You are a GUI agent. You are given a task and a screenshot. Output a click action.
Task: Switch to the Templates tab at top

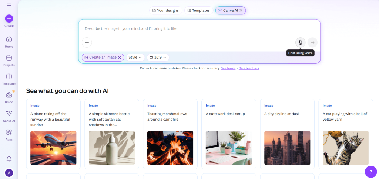coord(198,11)
